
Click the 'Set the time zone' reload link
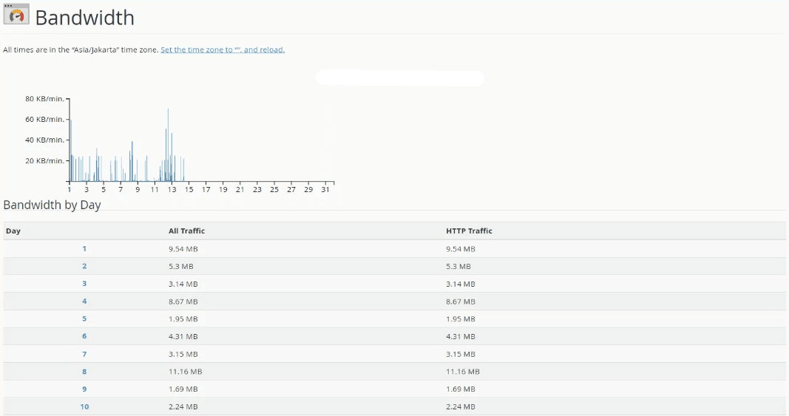pos(223,50)
